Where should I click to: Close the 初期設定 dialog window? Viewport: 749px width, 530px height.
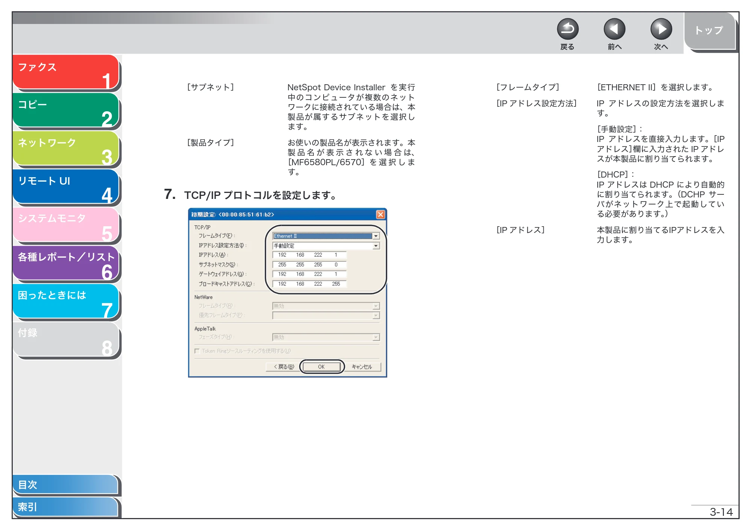coord(380,214)
